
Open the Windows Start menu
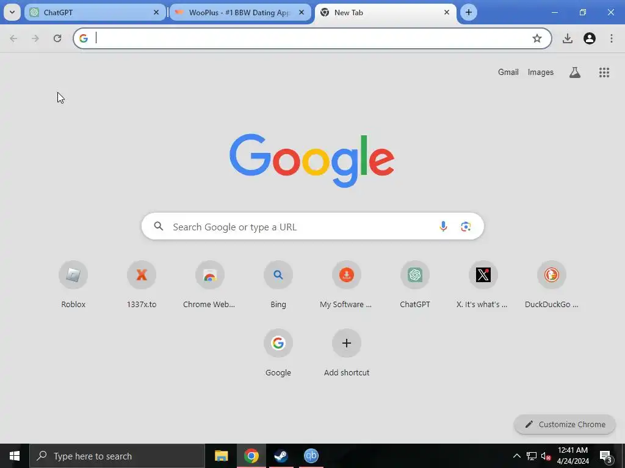click(15, 456)
